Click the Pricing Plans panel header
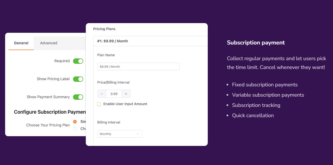Image resolution: width=333 pixels, height=165 pixels. [x=104, y=29]
